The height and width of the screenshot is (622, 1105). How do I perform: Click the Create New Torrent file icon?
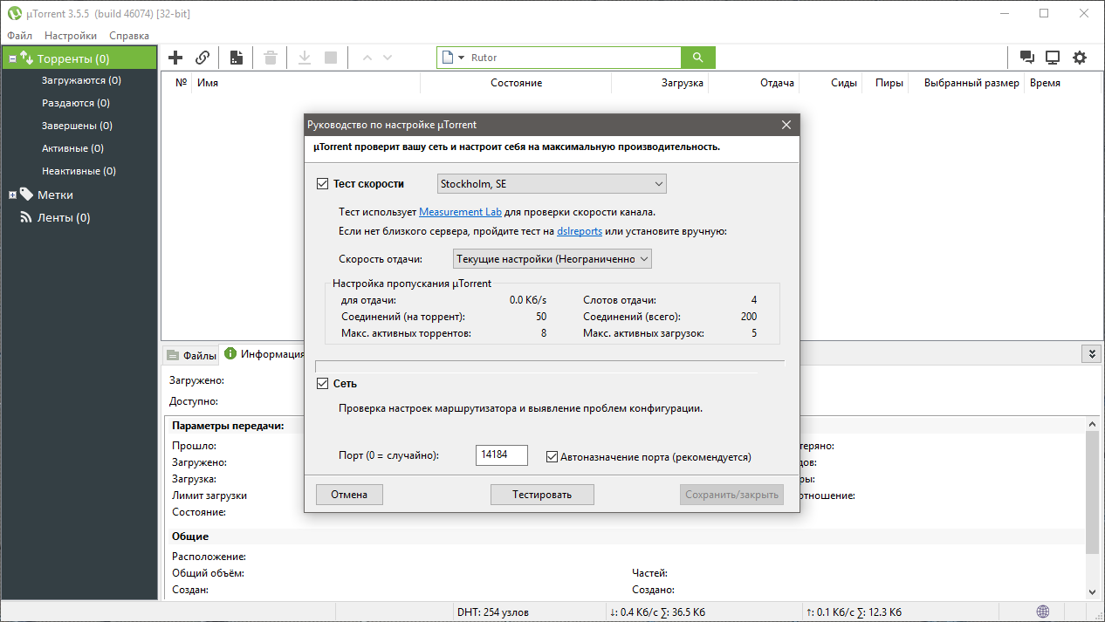(x=236, y=58)
